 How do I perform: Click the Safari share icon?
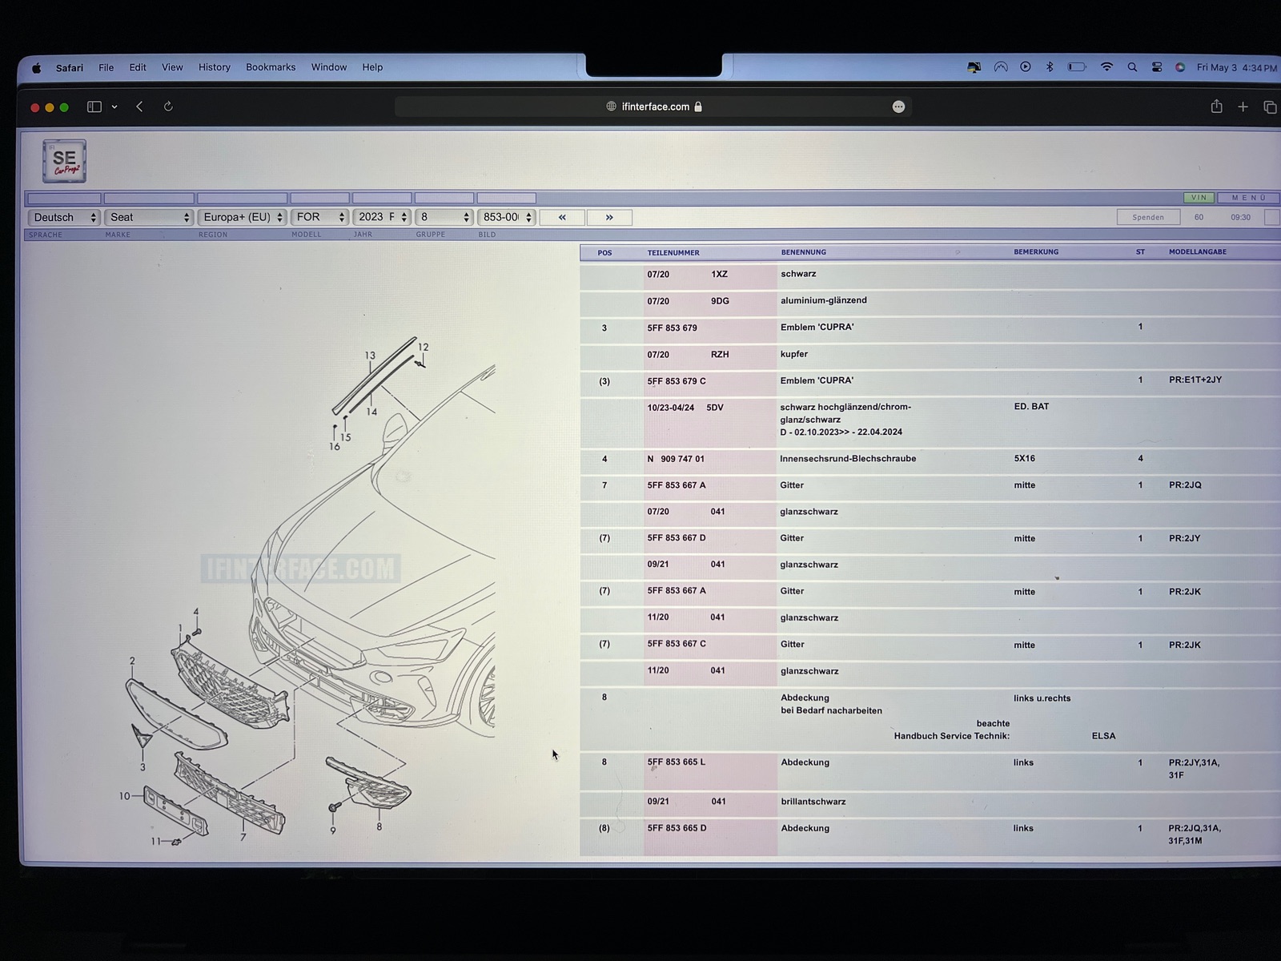[1216, 107]
